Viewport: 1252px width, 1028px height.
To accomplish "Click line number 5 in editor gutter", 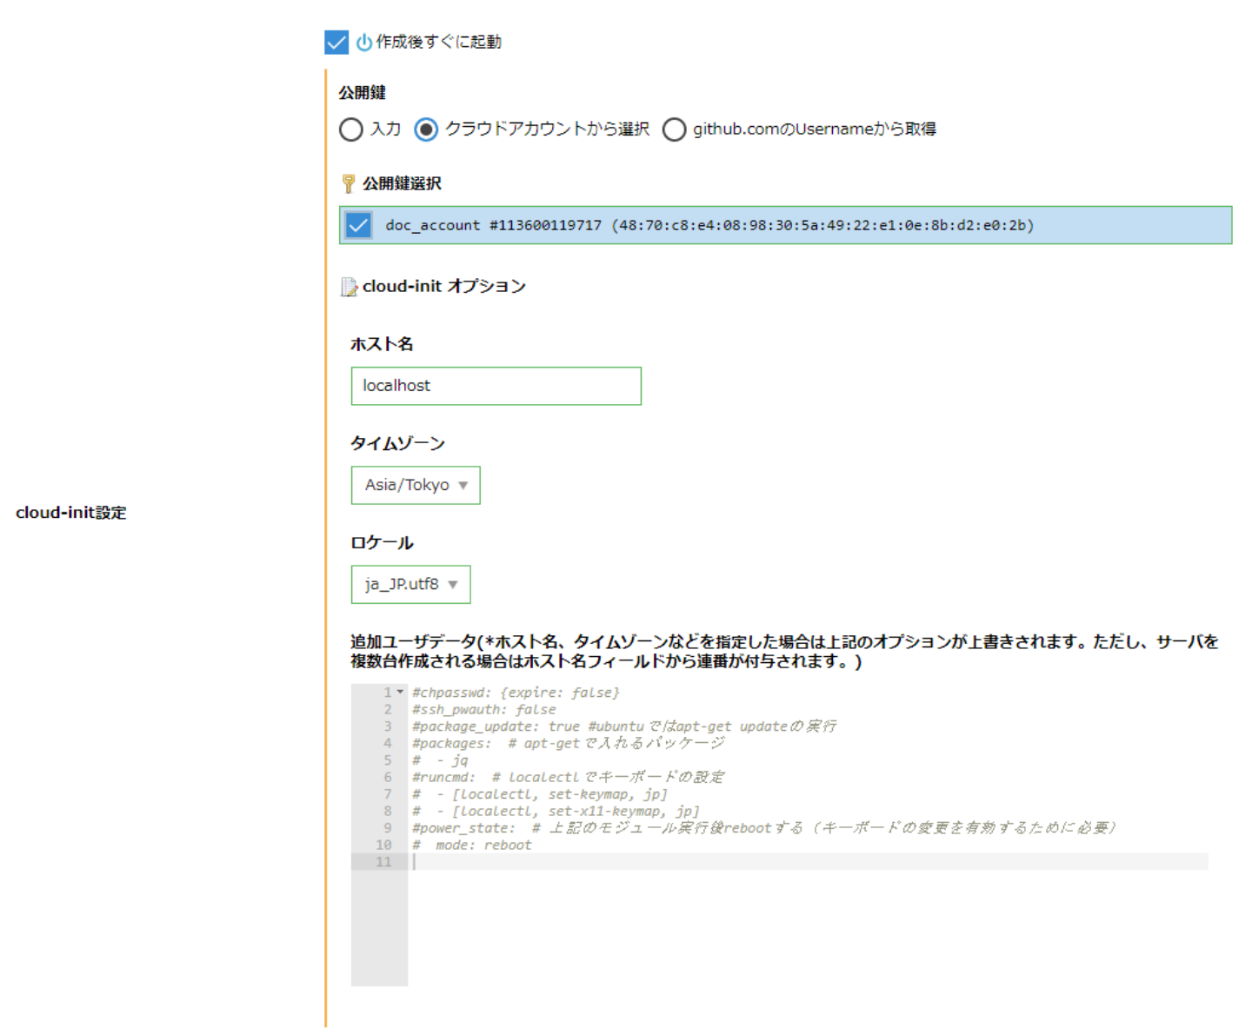I will tap(388, 760).
